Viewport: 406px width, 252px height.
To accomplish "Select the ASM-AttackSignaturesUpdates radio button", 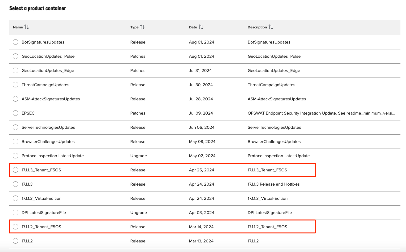I will (x=15, y=99).
